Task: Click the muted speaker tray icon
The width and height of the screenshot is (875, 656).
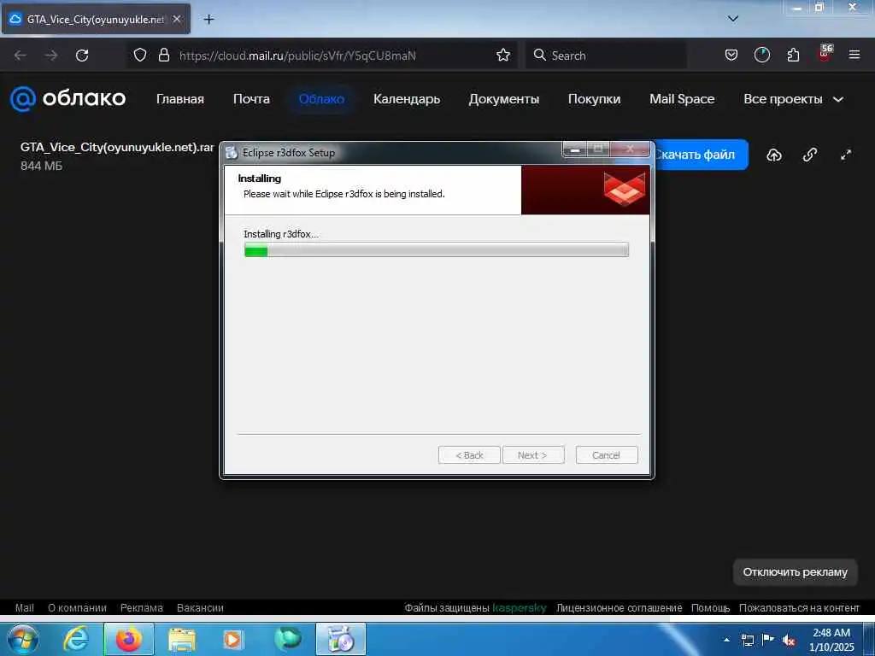Action: (789, 641)
